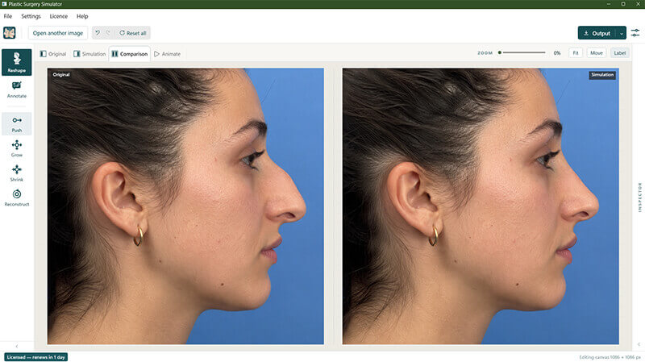Switch to the Comparison view tab
The image size is (645, 362).
(x=130, y=54)
